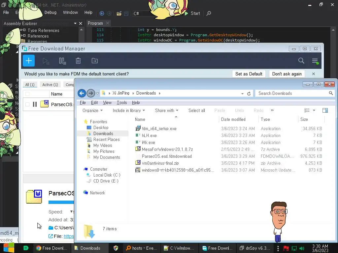The image size is (338, 253).
Task: Select the fdm_x64_setup.exe file
Action: point(159,129)
